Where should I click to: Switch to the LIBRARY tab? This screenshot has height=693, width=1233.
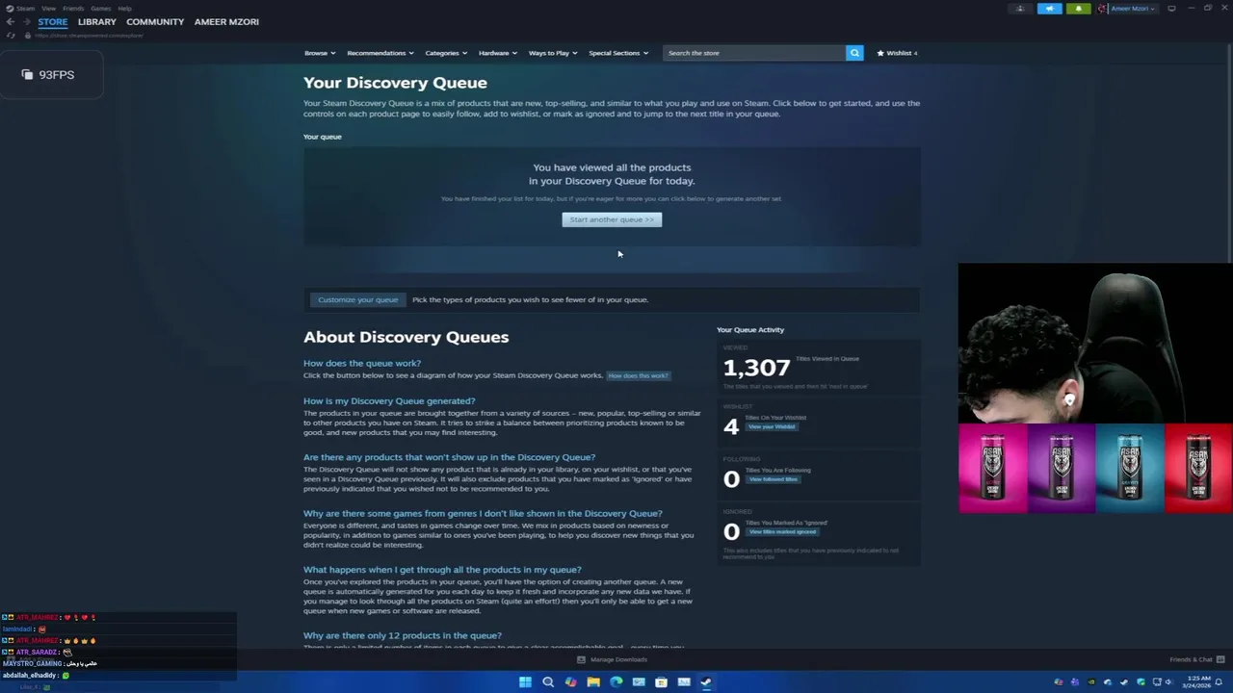(x=97, y=22)
